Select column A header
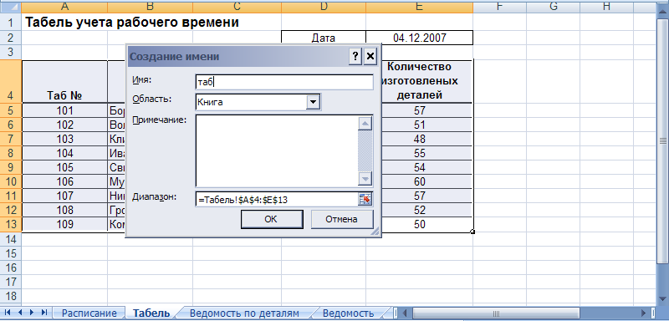 64,7
